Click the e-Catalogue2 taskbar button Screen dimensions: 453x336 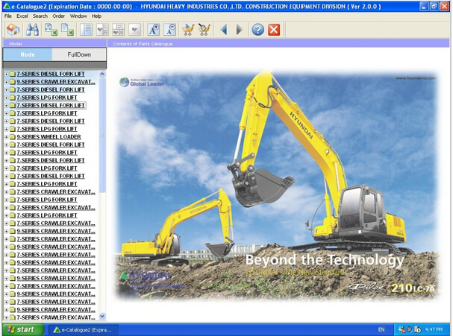click(x=83, y=329)
